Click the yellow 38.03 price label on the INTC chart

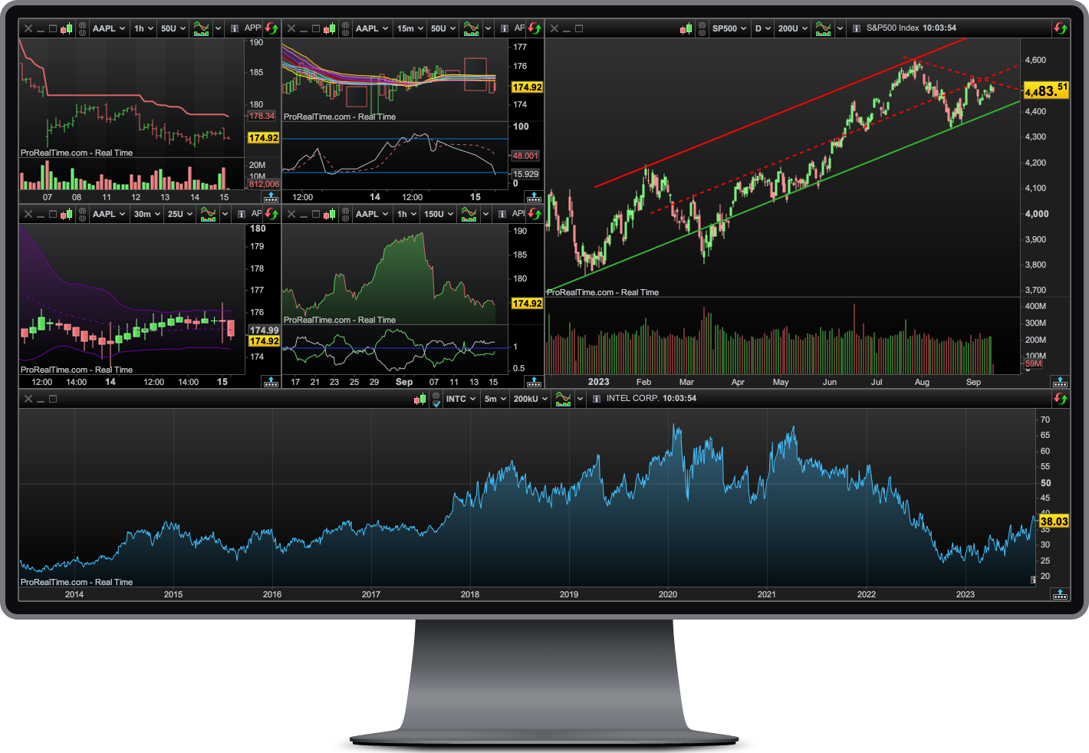pos(1054,521)
